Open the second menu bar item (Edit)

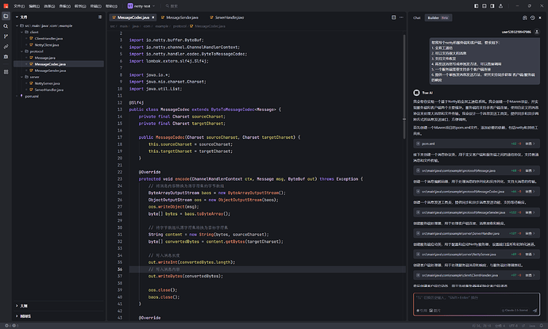tap(34, 6)
